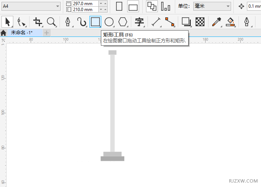Click the nudge distance arrows icon

[x=241, y=6]
